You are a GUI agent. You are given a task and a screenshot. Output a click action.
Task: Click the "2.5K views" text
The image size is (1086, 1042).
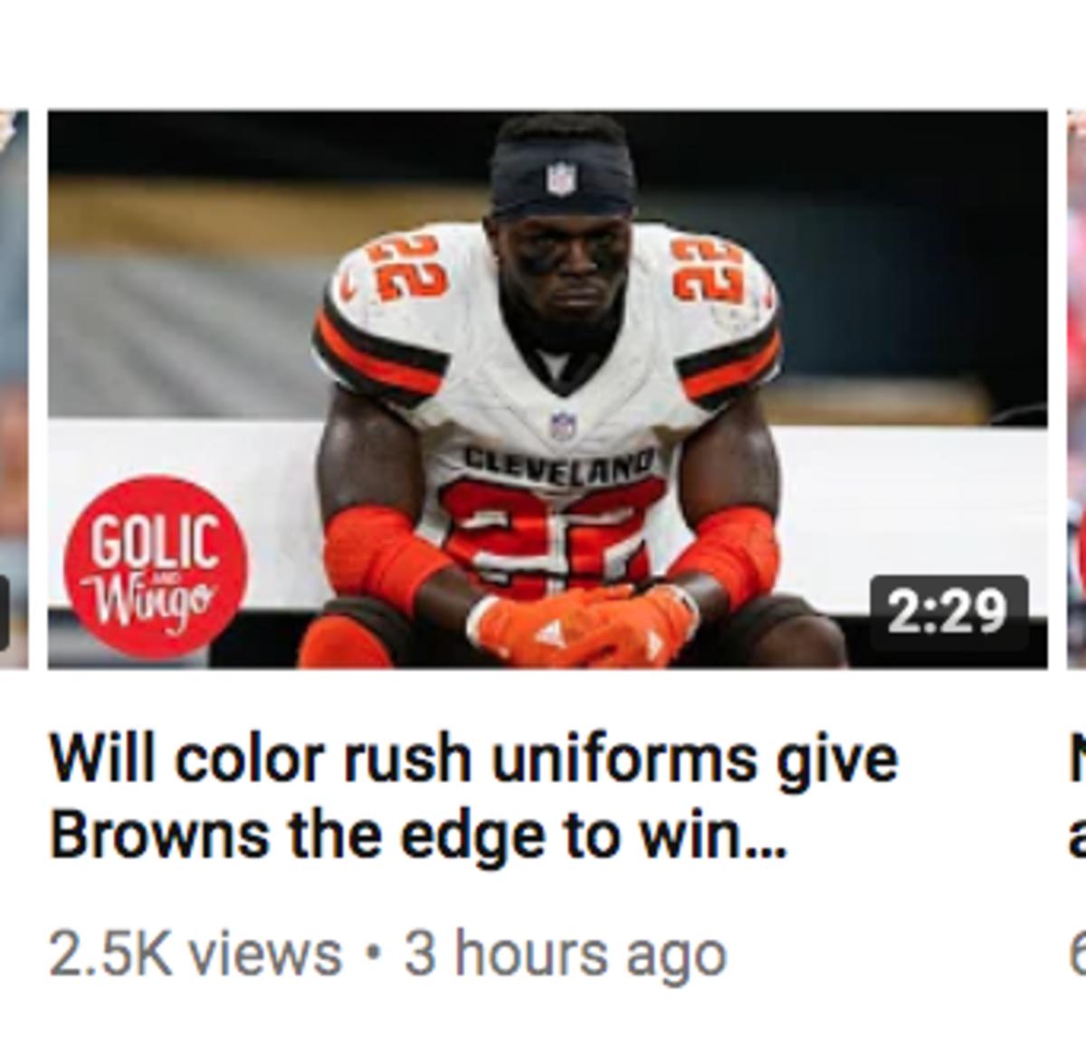(195, 954)
